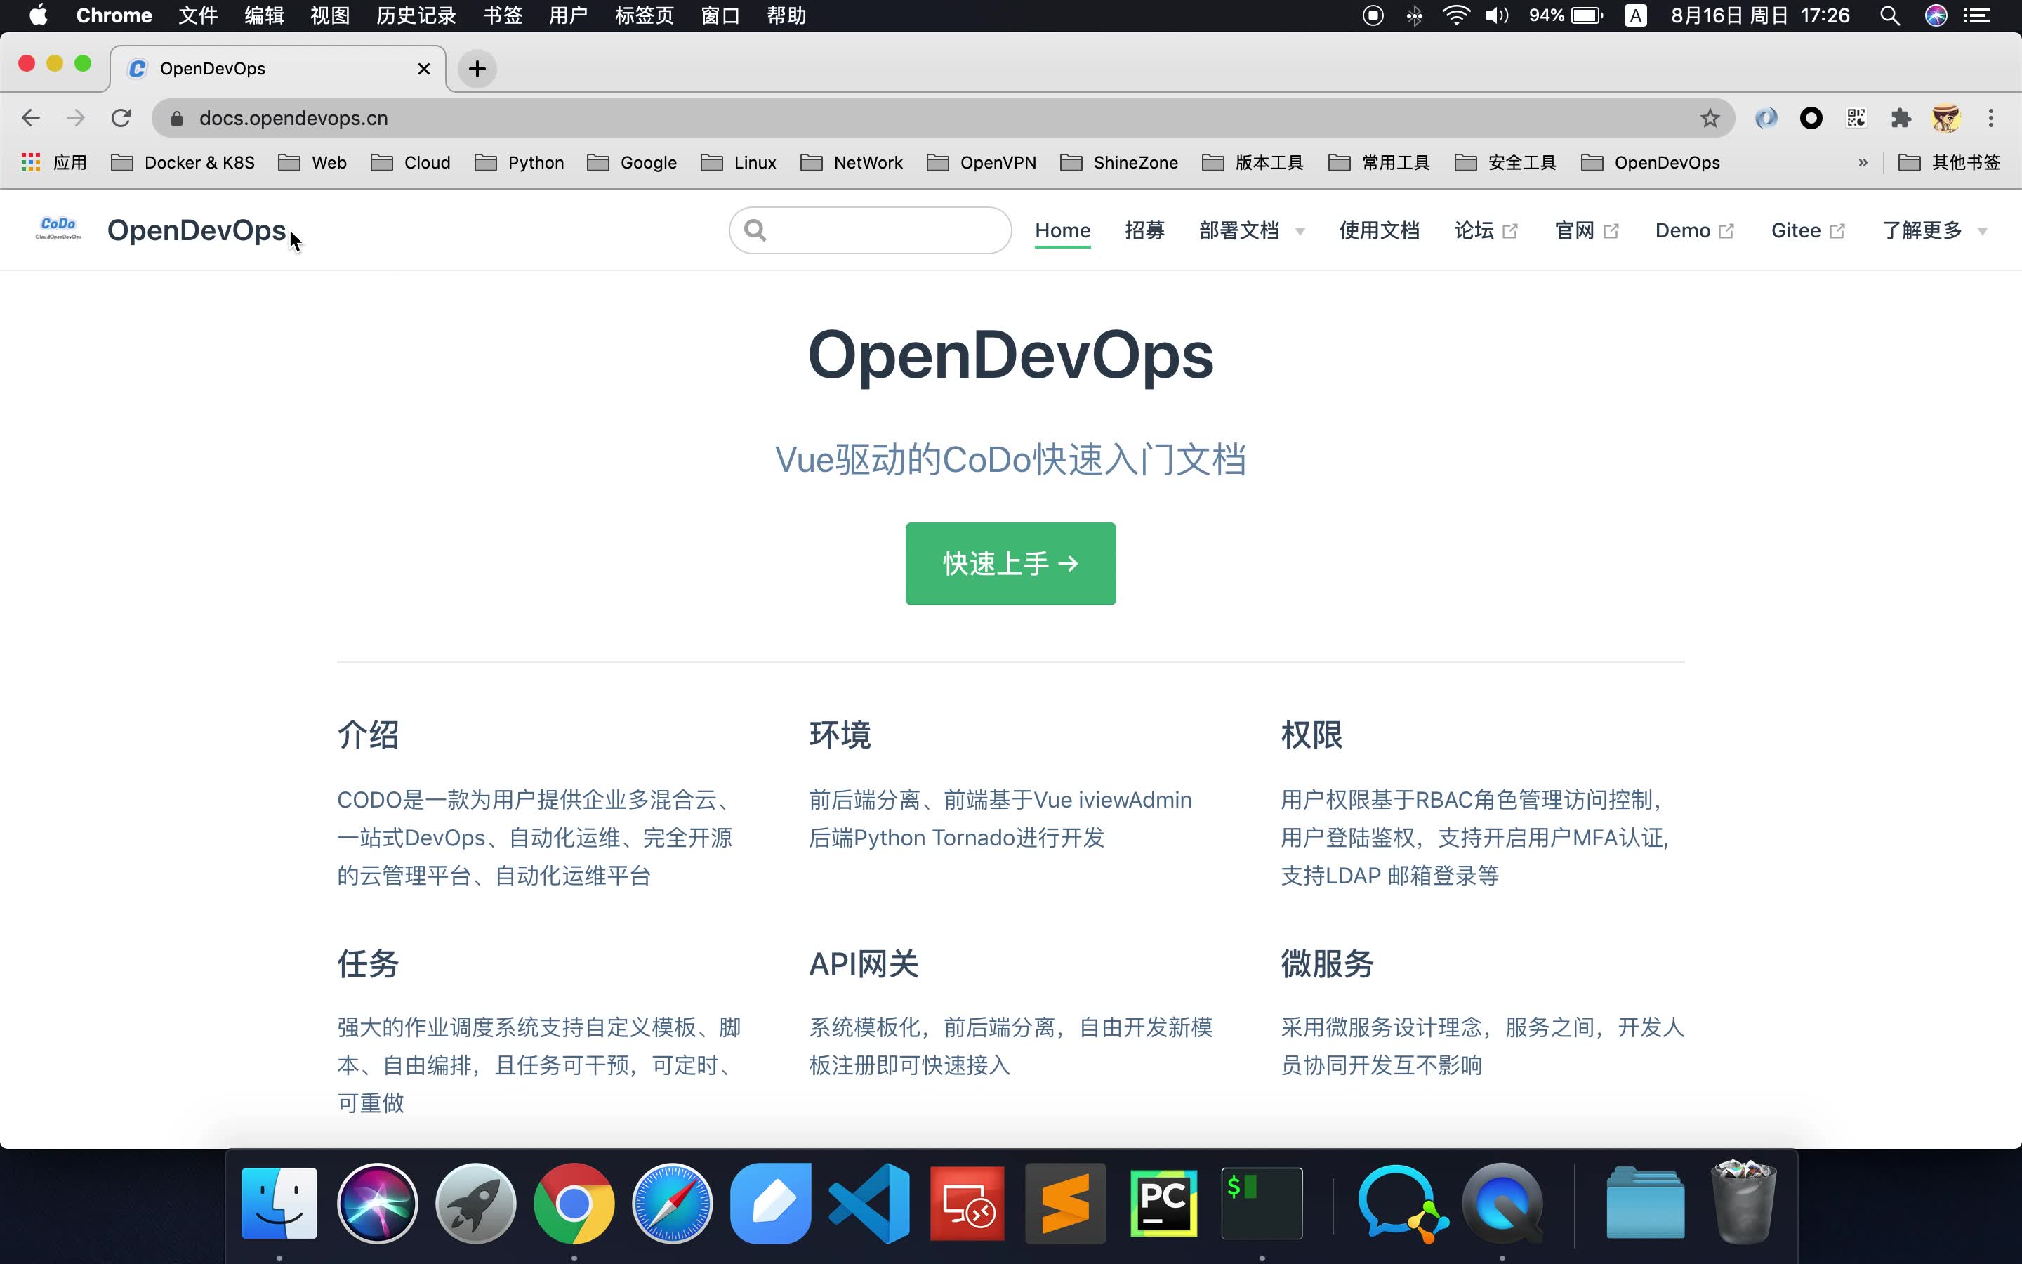Open the 文件 menu in the menu bar

198,16
